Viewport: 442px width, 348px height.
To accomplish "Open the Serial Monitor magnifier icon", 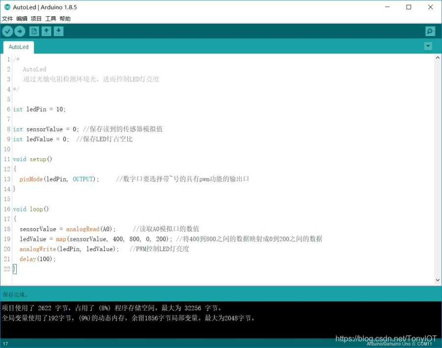I will pos(430,31).
